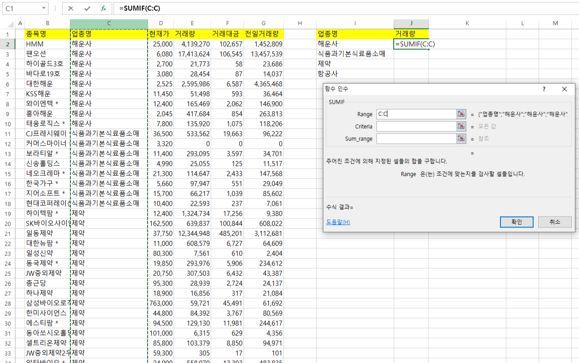
Task: Click cell containing 팬오션
Action: pos(47,54)
